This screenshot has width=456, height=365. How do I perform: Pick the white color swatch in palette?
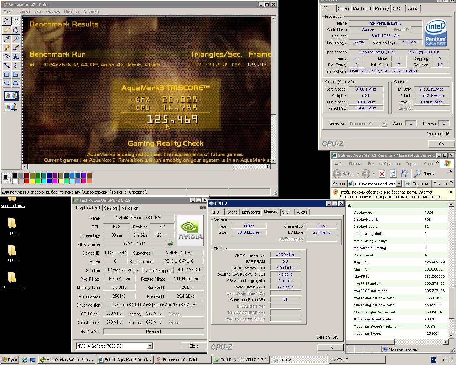click(x=15, y=181)
